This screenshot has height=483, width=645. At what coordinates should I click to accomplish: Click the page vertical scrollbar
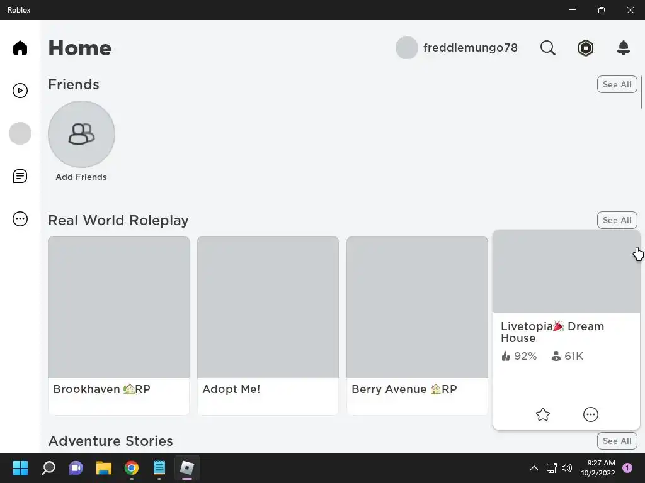642,92
